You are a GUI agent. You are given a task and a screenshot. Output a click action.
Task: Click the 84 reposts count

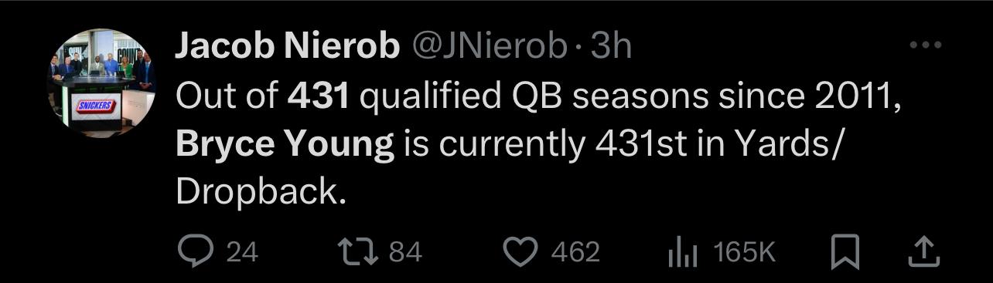click(405, 252)
